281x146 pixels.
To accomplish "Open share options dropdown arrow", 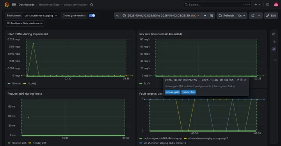I will (x=259, y=16).
